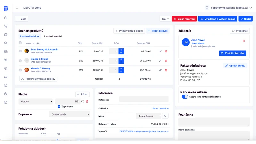Switch to Položky objednávky tab

(x=29, y=36)
